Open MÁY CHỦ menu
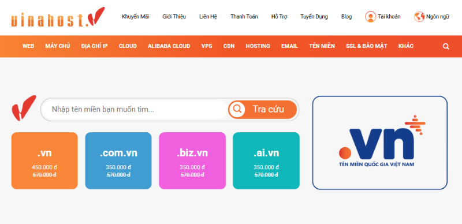Screen dimensions: 462x224 (x=58, y=46)
